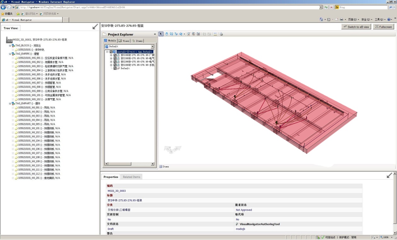The width and height of the screenshot is (397, 240).
Task: Uncheck the first 安II中块 厂房 model checkbox
Action: tap(115, 55)
